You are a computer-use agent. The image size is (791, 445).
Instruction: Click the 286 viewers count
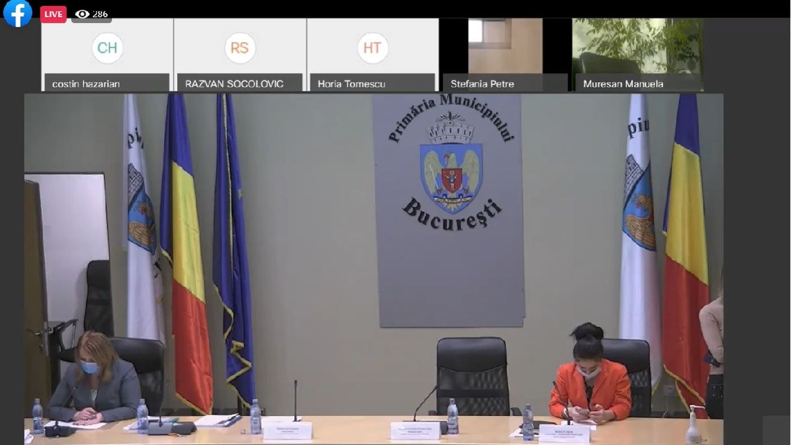100,14
